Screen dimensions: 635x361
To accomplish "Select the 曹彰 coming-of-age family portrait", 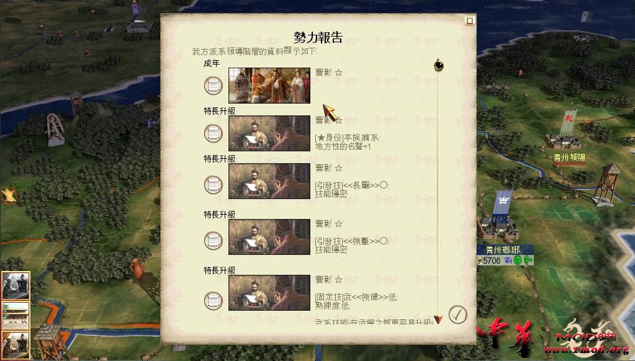I will (269, 86).
